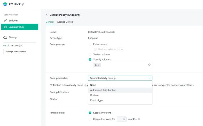
Task: Collapse the Backup schedule dropdown arrow
Action: point(149,78)
